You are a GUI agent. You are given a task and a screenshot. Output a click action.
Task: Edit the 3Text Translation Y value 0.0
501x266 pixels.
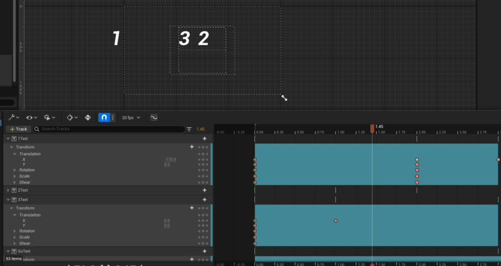coord(167,225)
